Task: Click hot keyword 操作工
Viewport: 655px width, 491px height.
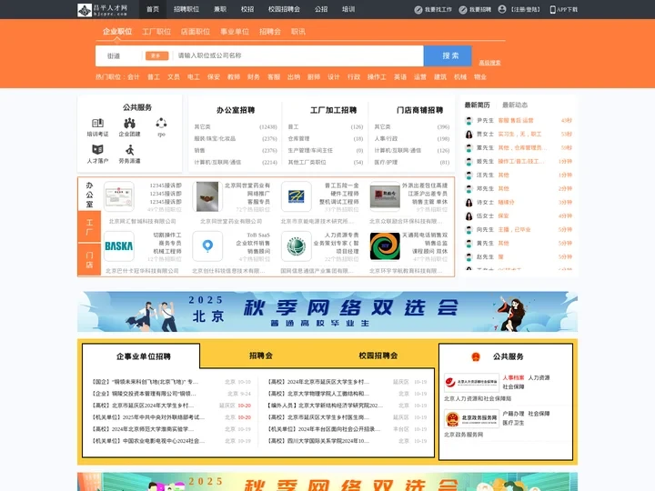Action: click(377, 76)
